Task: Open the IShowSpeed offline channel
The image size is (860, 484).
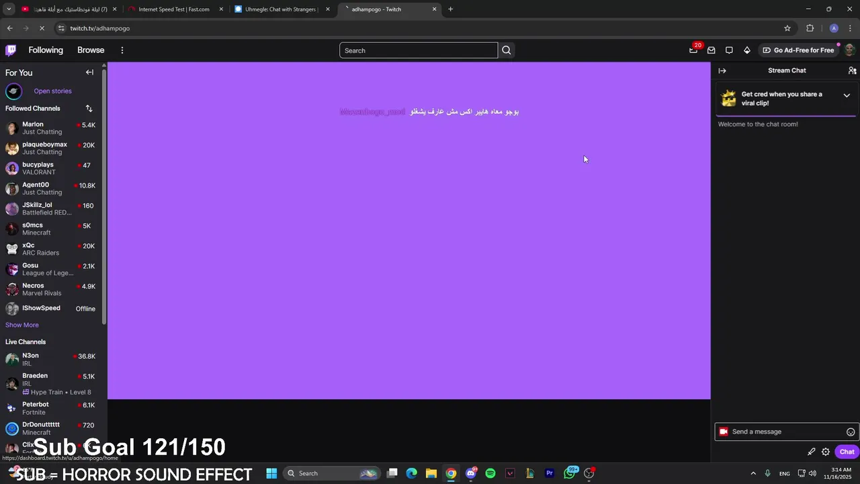Action: [x=51, y=309]
